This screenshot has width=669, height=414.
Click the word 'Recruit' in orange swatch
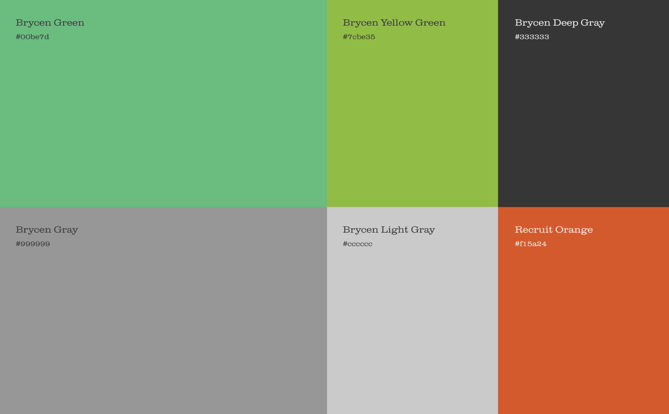click(534, 230)
